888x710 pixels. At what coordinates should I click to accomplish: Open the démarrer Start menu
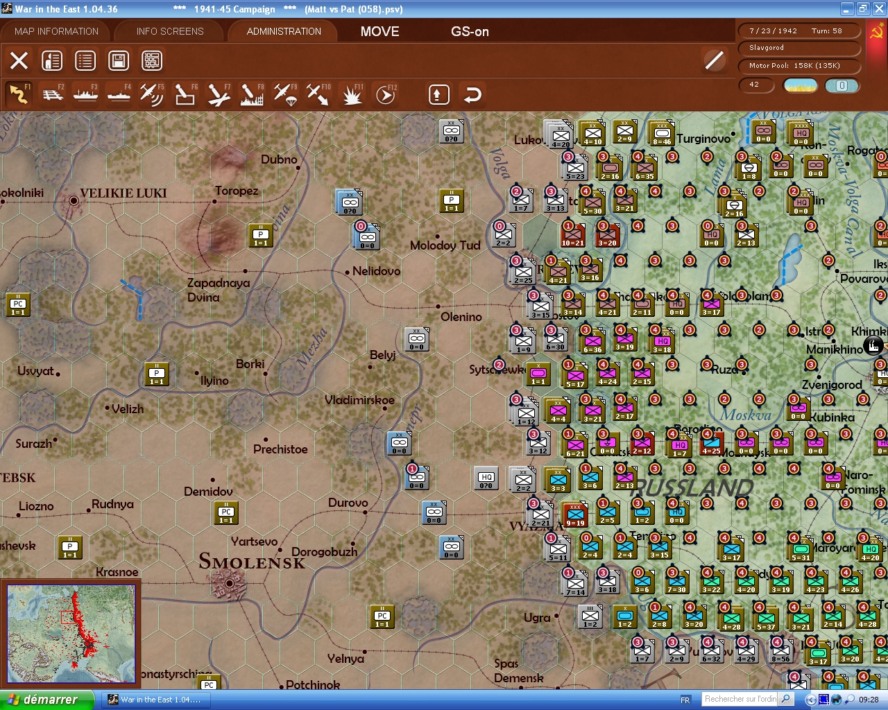[46, 700]
